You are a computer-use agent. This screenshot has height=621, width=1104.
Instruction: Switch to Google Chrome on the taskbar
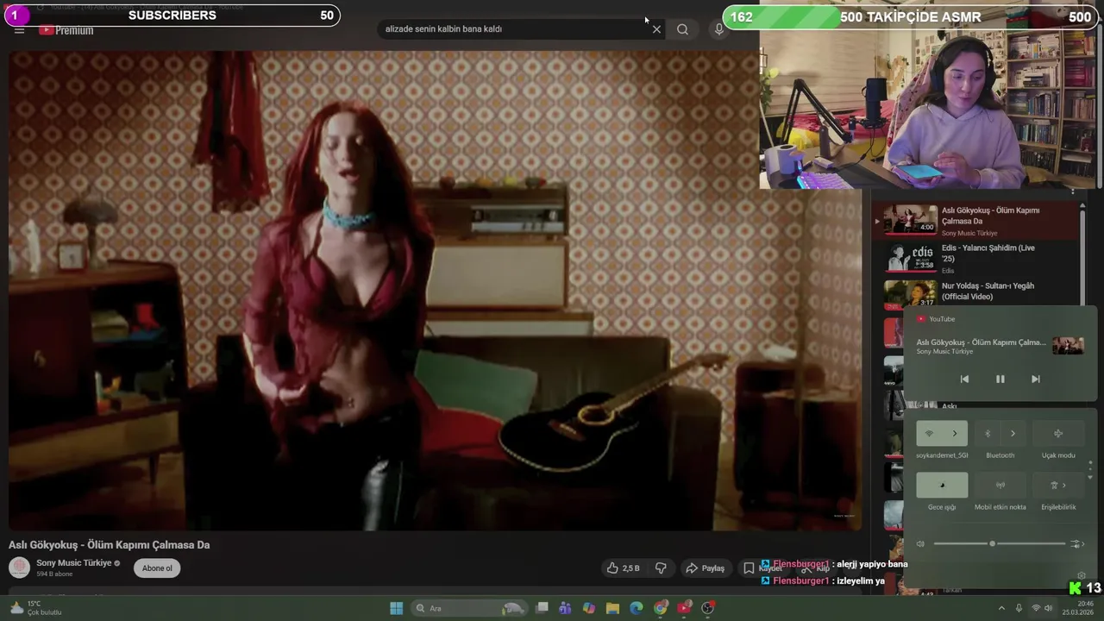tap(661, 608)
